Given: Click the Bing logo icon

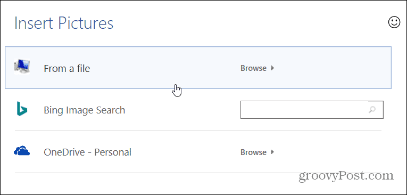Looking at the screenshot, I should point(22,109).
